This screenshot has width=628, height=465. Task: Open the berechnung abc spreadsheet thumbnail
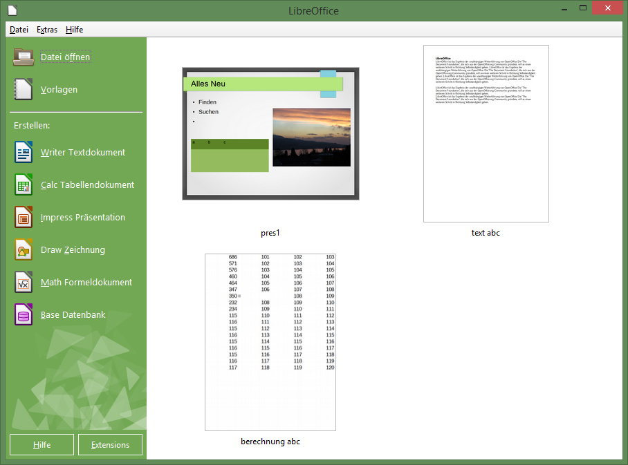click(x=270, y=343)
